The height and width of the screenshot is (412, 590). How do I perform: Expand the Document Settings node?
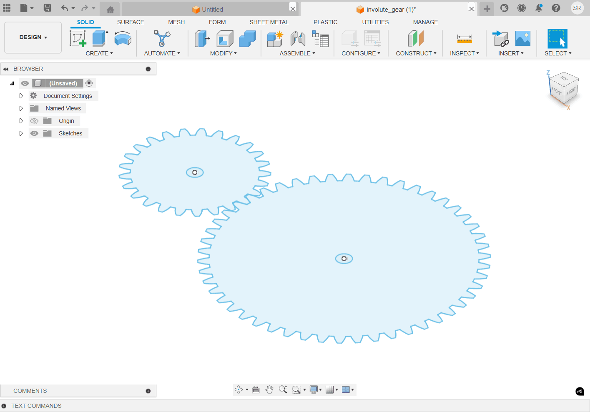click(x=21, y=96)
